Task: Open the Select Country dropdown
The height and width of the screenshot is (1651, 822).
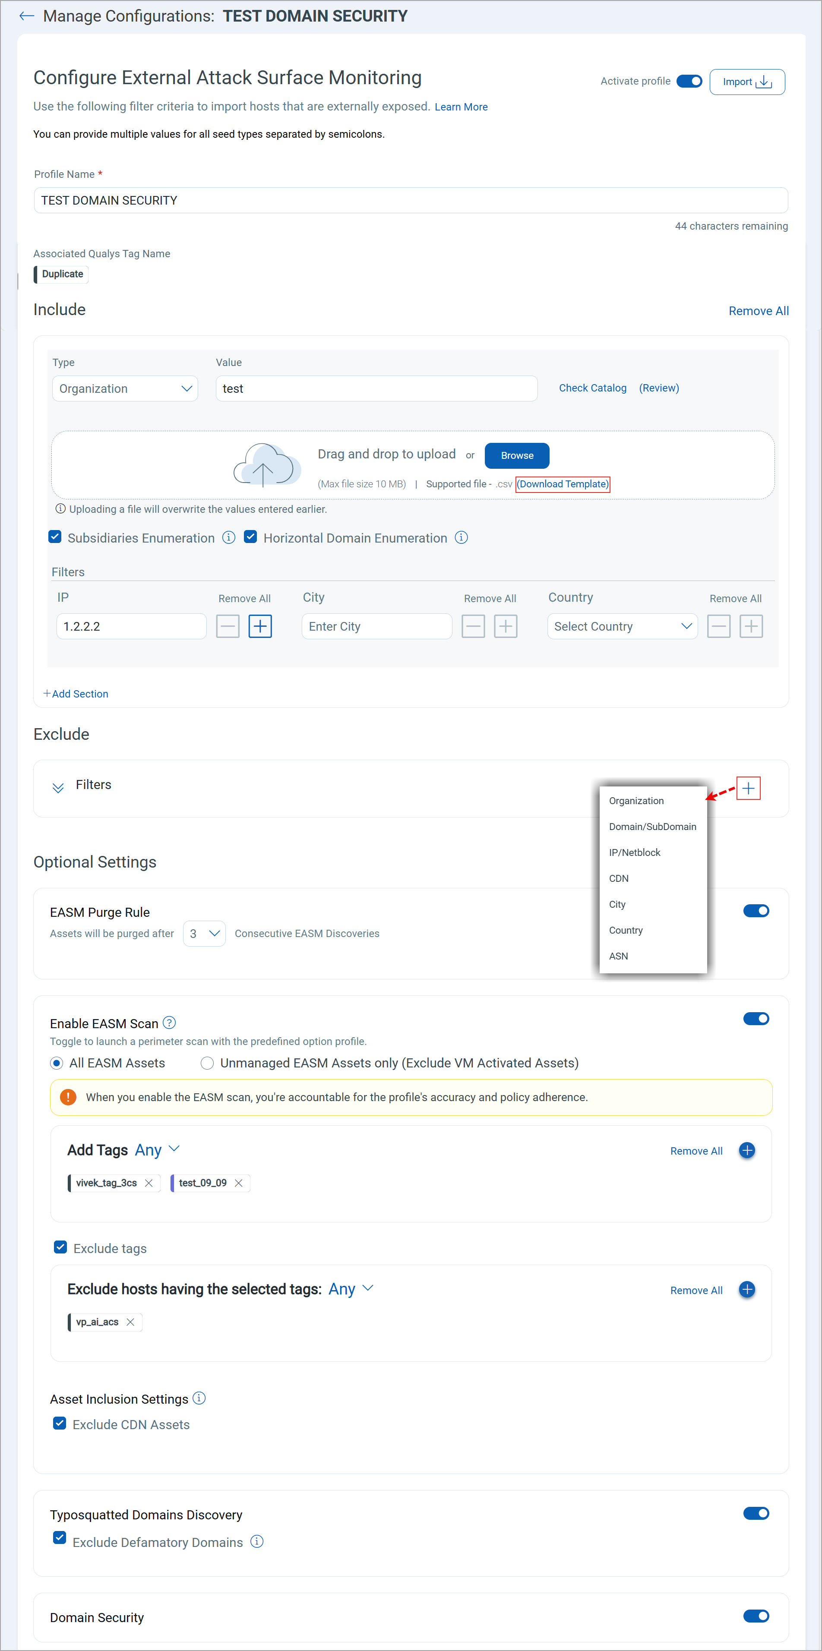Action: point(622,626)
